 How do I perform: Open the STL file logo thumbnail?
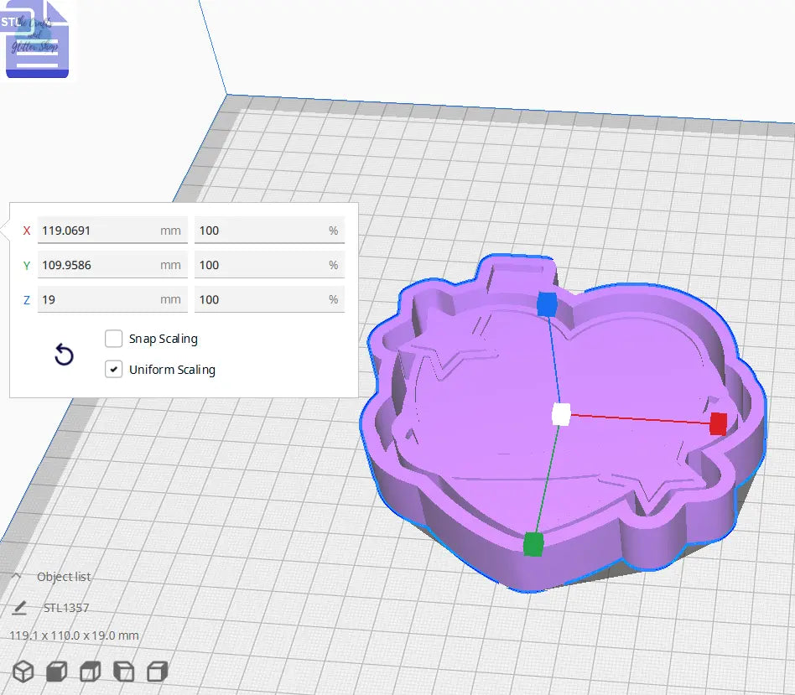coord(37,38)
